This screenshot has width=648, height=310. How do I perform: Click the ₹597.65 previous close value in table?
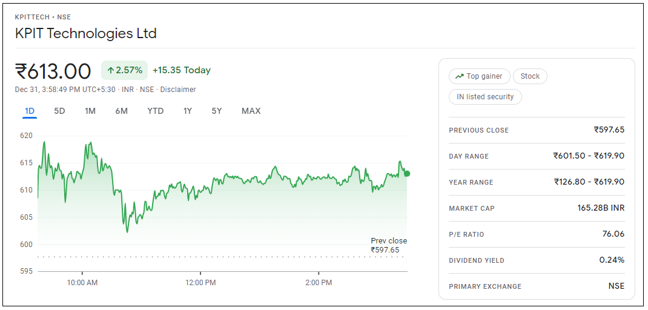[x=609, y=130]
